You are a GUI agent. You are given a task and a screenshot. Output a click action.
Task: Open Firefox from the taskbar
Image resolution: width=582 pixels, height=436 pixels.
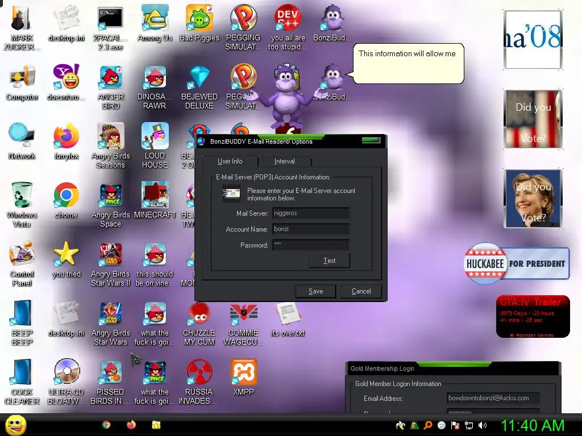click(x=131, y=425)
